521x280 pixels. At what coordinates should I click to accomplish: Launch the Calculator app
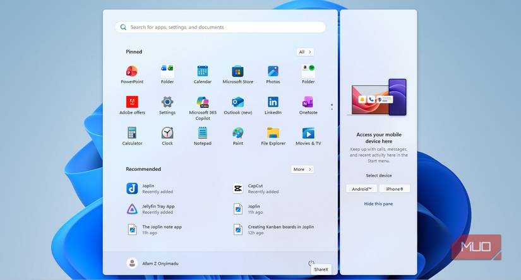(132, 136)
